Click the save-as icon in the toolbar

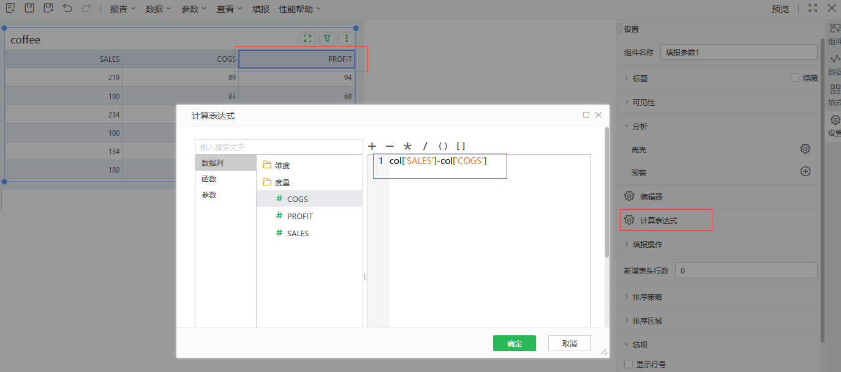coord(48,9)
